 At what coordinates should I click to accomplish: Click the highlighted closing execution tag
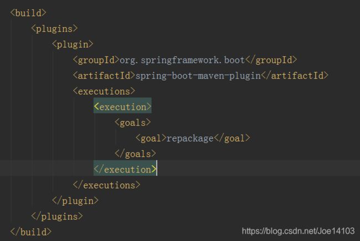125,170
